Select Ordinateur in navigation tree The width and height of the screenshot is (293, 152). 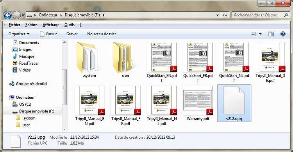pos(21,98)
